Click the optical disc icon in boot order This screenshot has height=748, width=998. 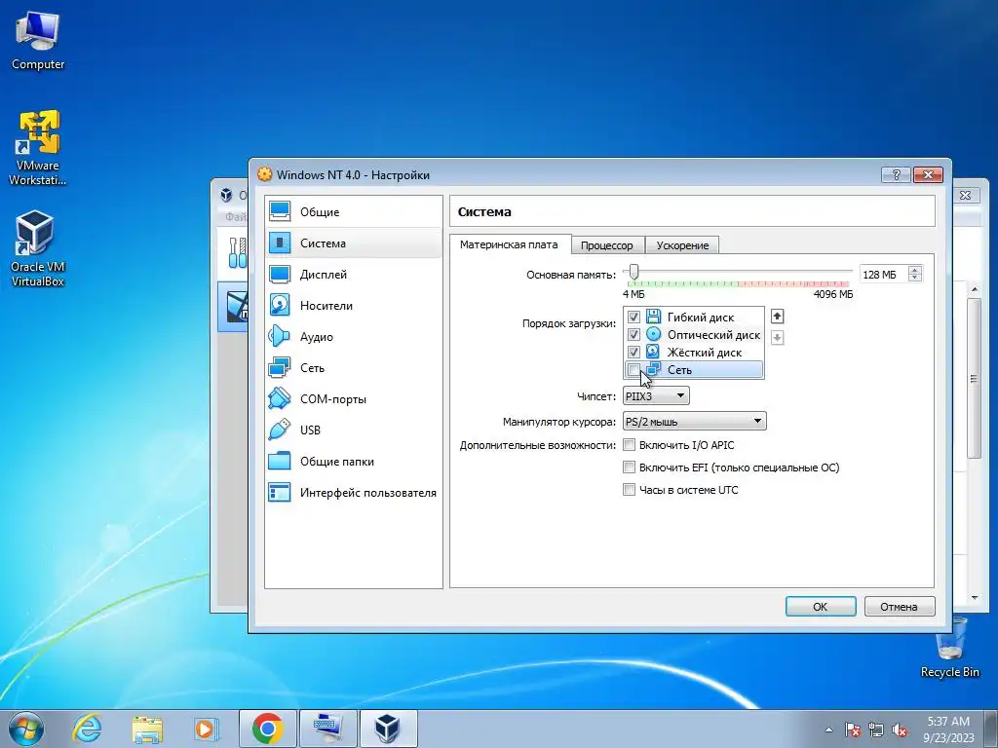(654, 334)
